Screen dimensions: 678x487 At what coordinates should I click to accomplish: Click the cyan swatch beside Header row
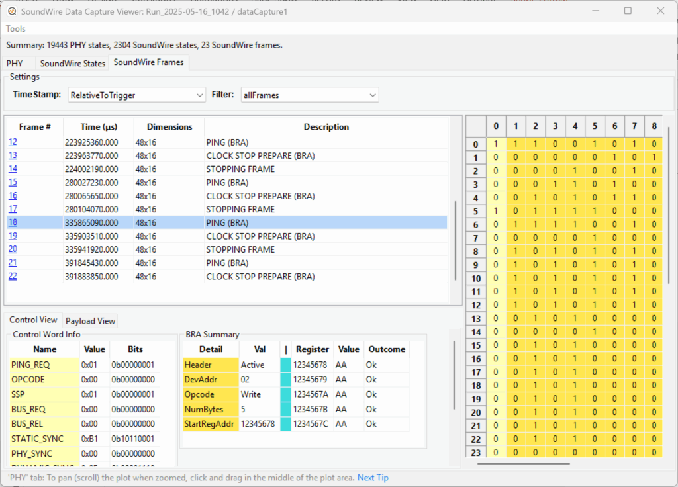point(285,365)
